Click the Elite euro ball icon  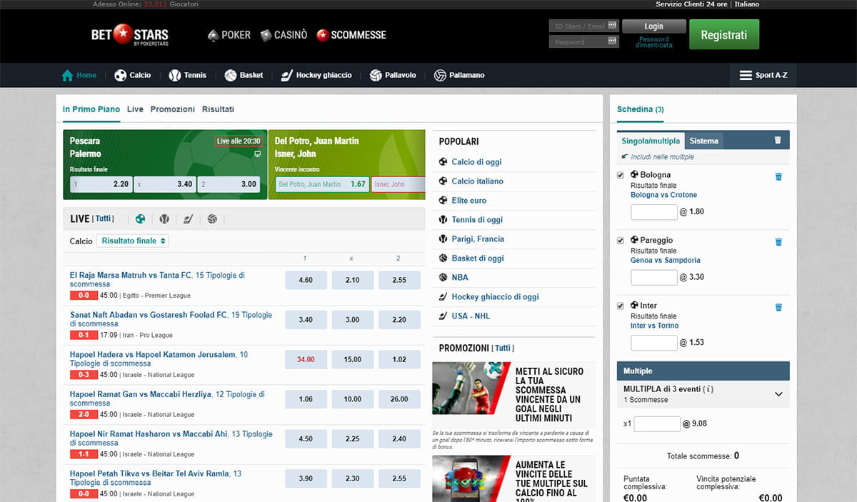point(443,201)
